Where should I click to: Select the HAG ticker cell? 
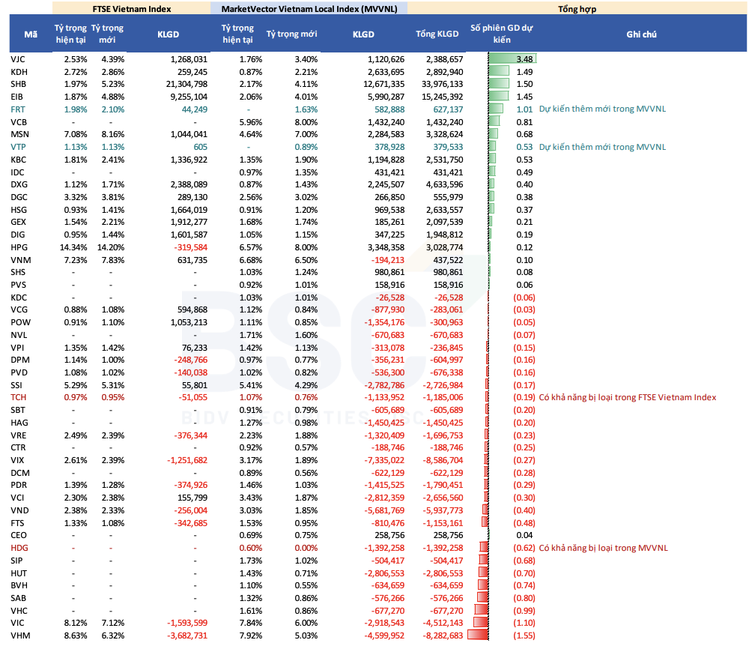pos(19,423)
